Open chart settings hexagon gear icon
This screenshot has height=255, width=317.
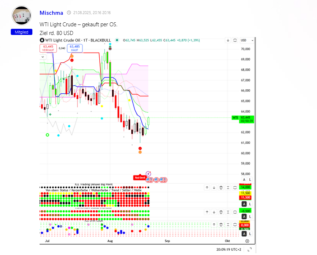tap(247, 241)
